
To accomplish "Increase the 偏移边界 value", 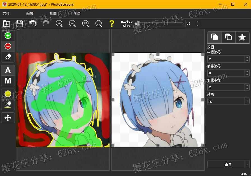I will (247, 71).
